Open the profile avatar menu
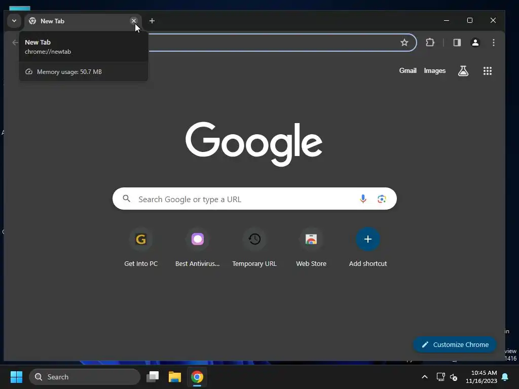The width and height of the screenshot is (519, 389). (475, 43)
